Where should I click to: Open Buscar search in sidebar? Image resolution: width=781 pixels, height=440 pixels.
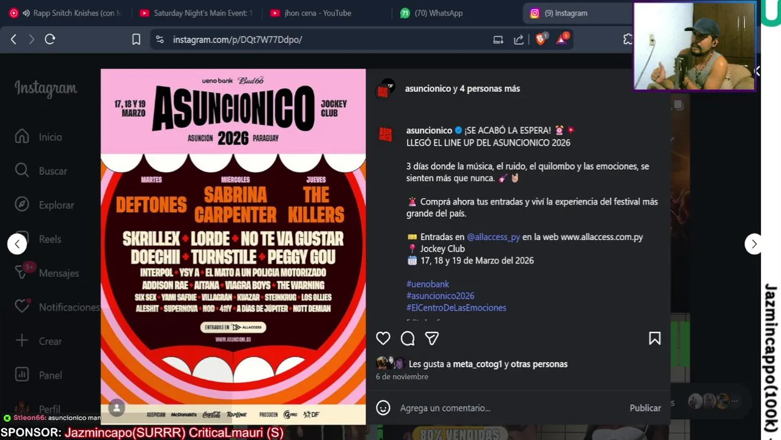[41, 170]
